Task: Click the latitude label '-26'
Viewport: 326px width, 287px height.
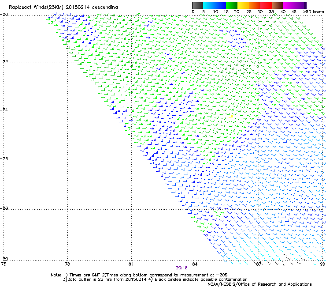Action: pos(4,159)
